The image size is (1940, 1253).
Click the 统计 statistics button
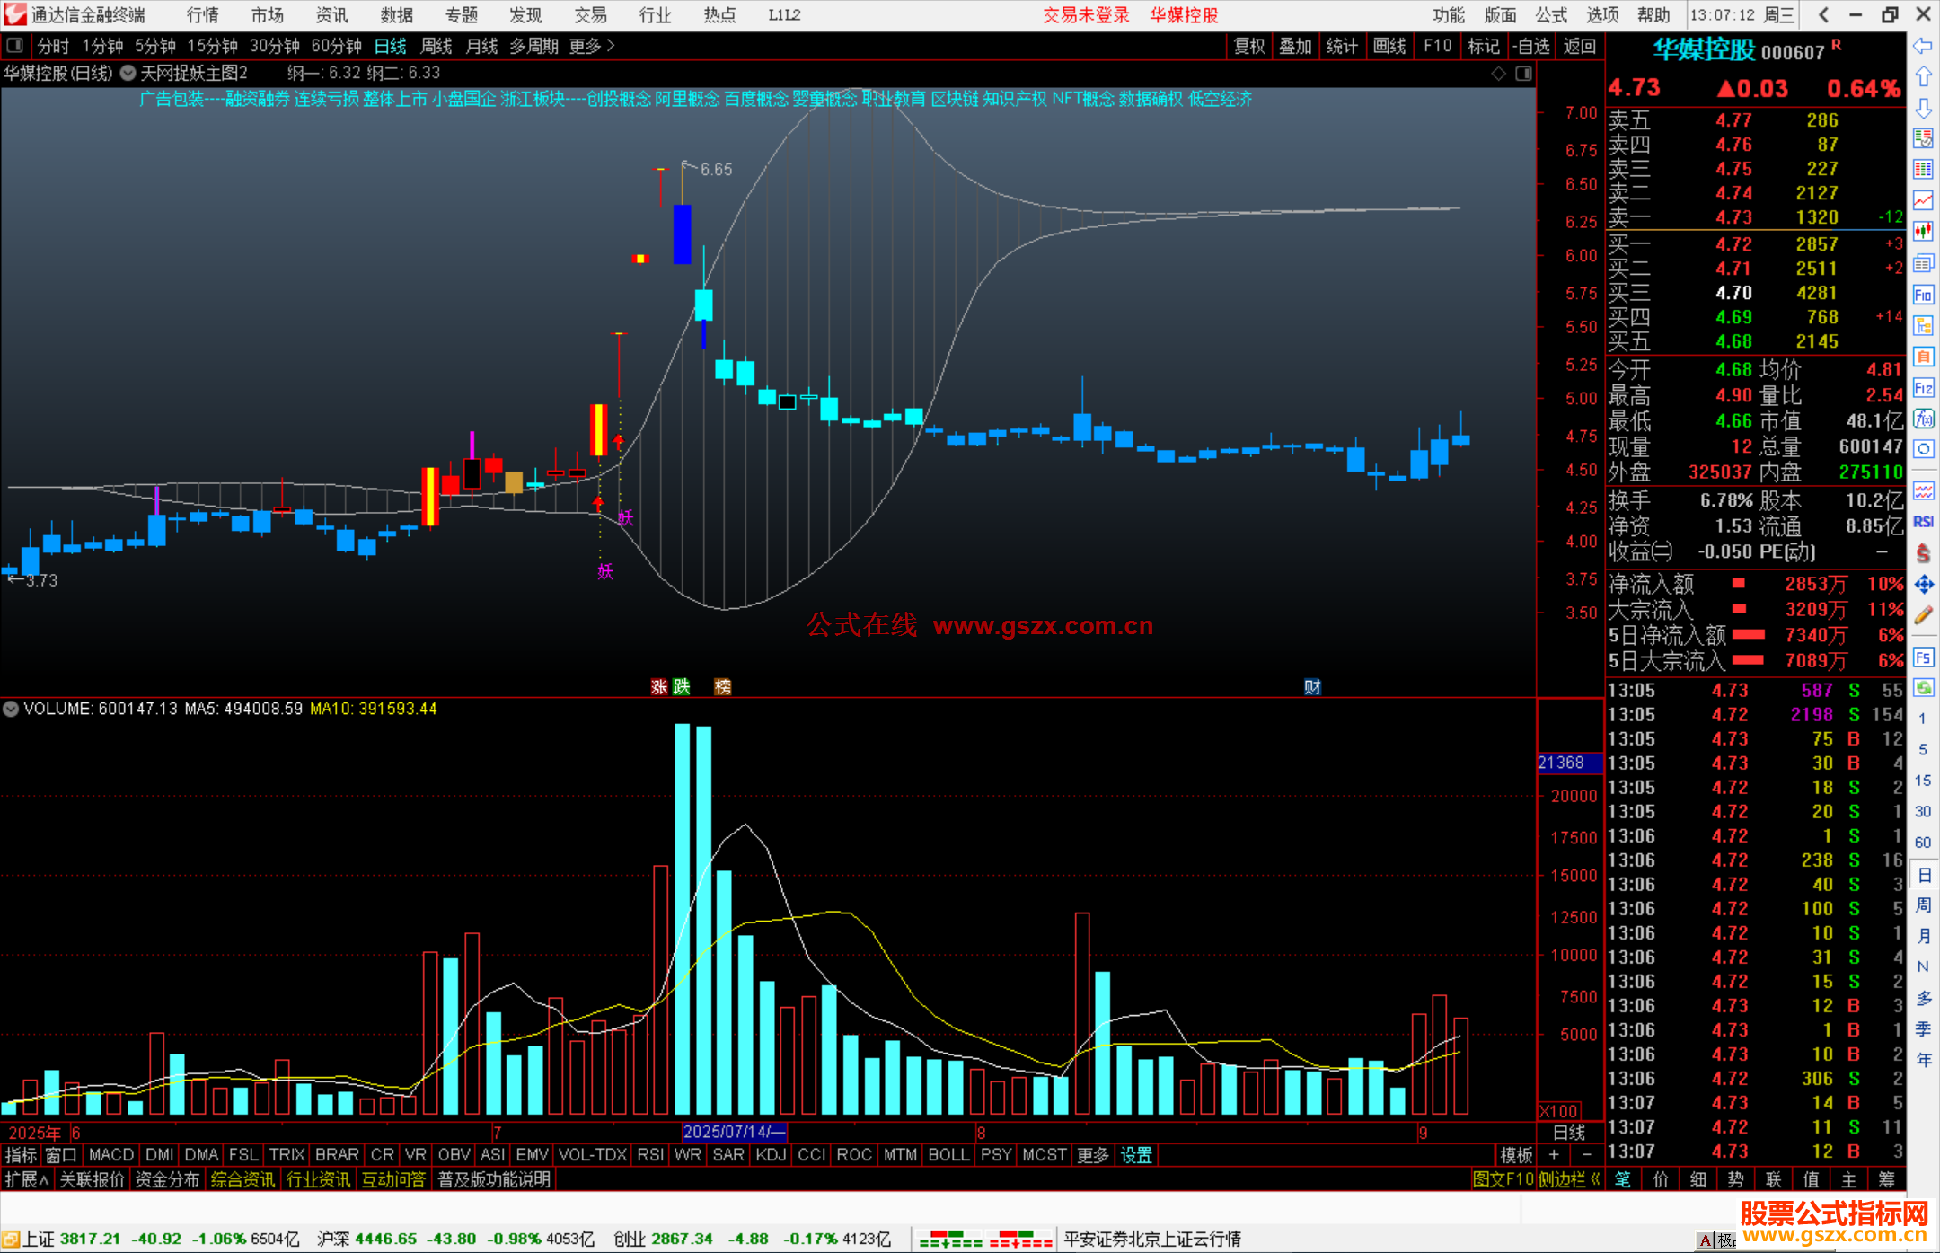[x=1343, y=46]
